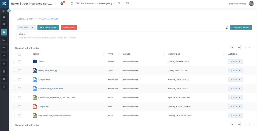Click the bar chart reports sidebar icon
257x131 pixels.
click(4, 40)
